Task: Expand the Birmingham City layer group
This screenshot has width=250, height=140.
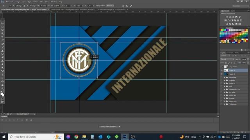Action: (x=225, y=89)
